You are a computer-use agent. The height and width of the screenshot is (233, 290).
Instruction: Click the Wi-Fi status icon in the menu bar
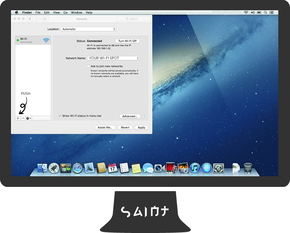[246, 12]
